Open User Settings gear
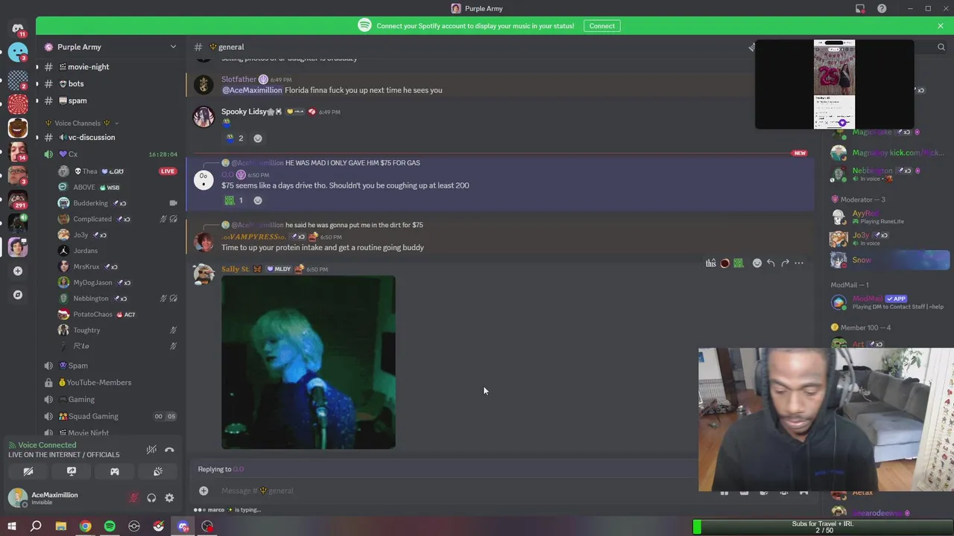Viewport: 954px width, 536px height. coord(169,498)
